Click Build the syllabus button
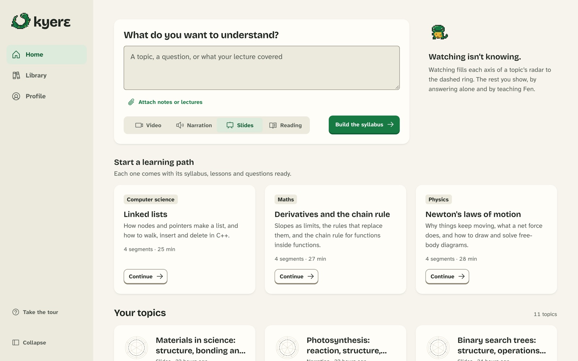This screenshot has height=361, width=578. (364, 125)
